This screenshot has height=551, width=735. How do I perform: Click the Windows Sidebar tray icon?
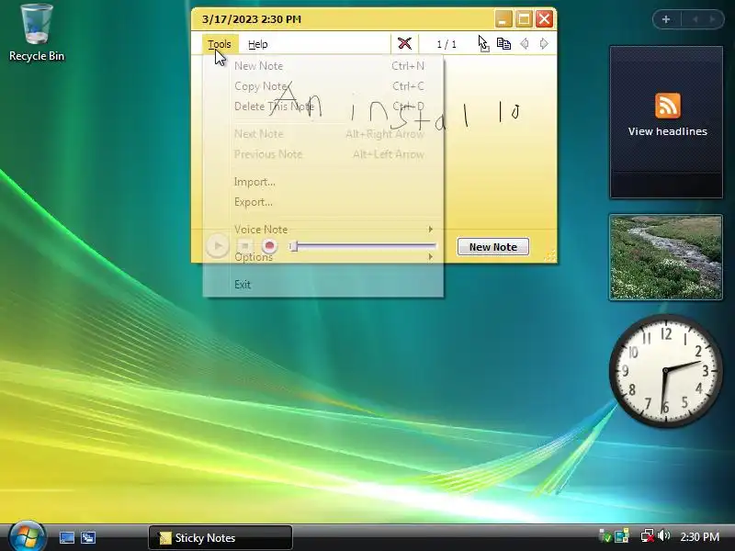[622, 535]
